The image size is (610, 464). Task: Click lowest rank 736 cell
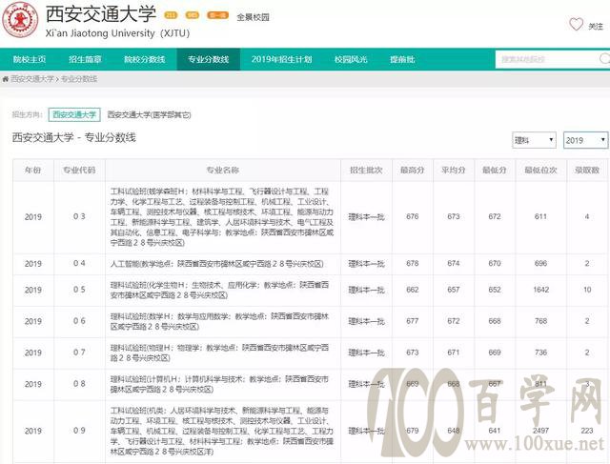[540, 353]
